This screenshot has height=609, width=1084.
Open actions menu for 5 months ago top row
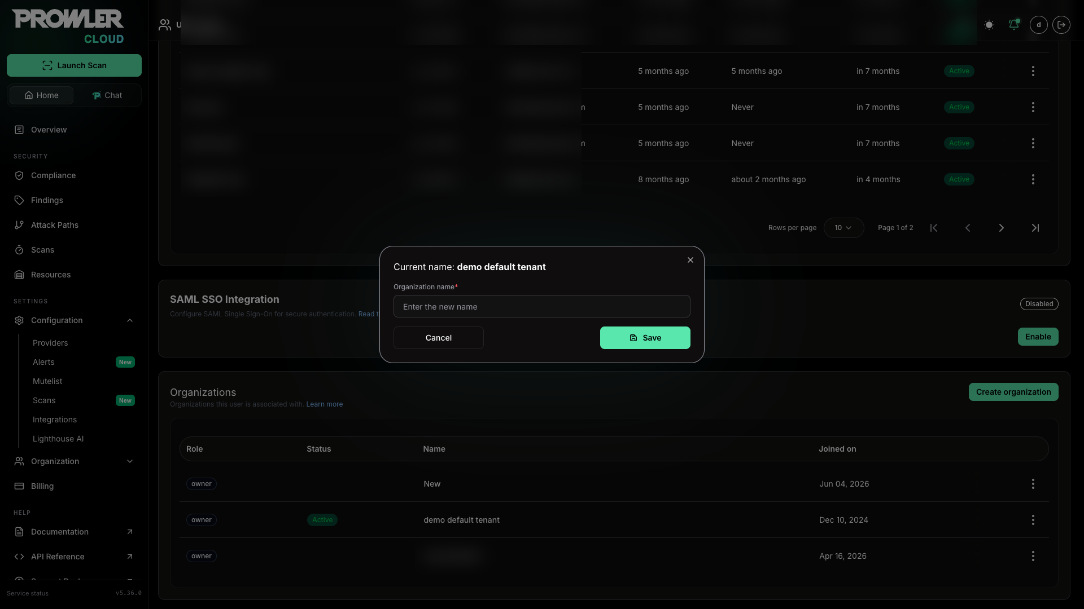(x=1033, y=71)
